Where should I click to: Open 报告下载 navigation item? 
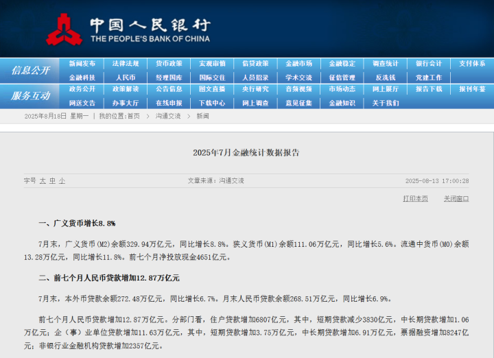429,89
